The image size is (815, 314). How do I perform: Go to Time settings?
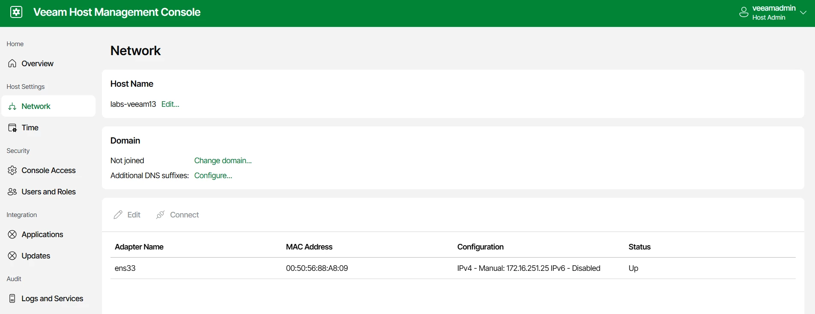point(48,127)
